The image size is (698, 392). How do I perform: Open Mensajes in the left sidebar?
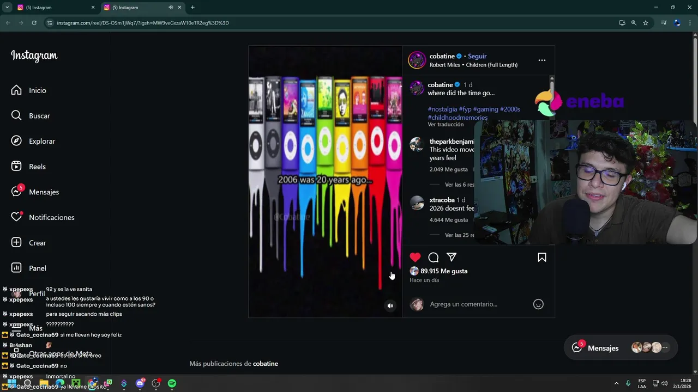point(35,192)
